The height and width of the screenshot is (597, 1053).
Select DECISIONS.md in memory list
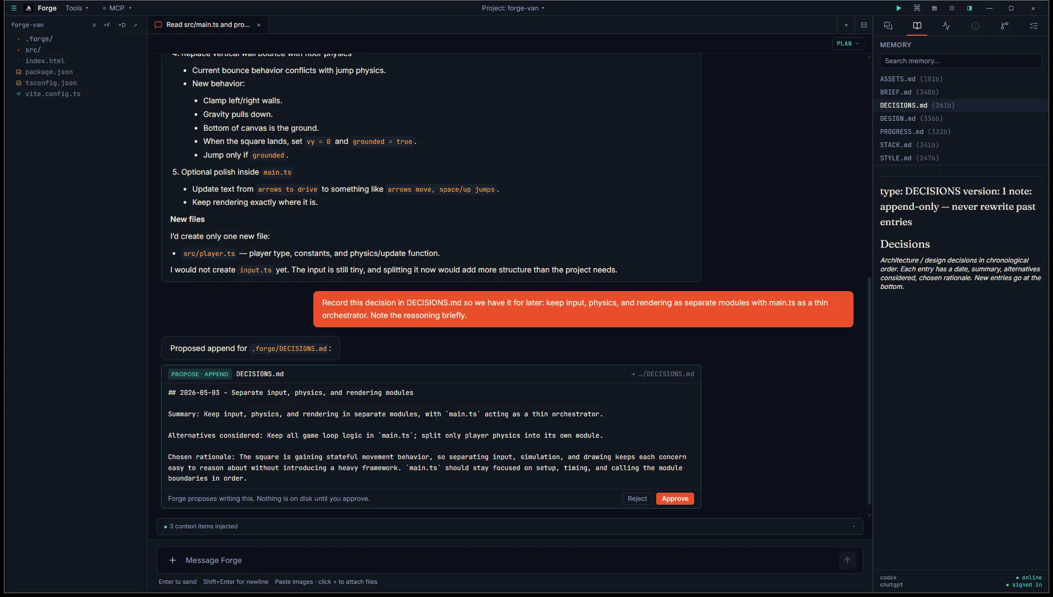pos(961,105)
